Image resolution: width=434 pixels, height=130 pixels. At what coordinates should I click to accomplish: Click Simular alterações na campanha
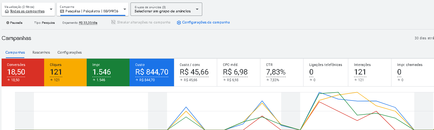pos(144,23)
